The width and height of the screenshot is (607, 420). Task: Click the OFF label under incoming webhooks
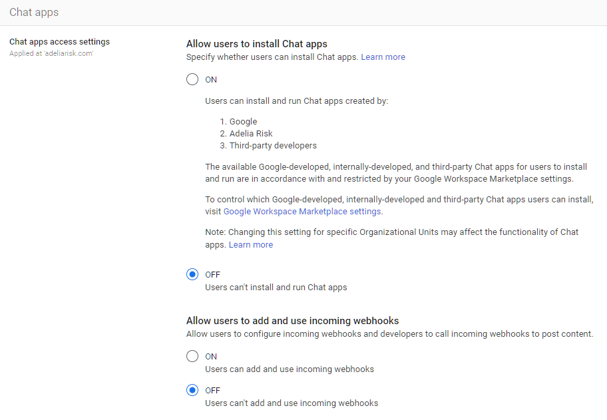[x=212, y=390]
